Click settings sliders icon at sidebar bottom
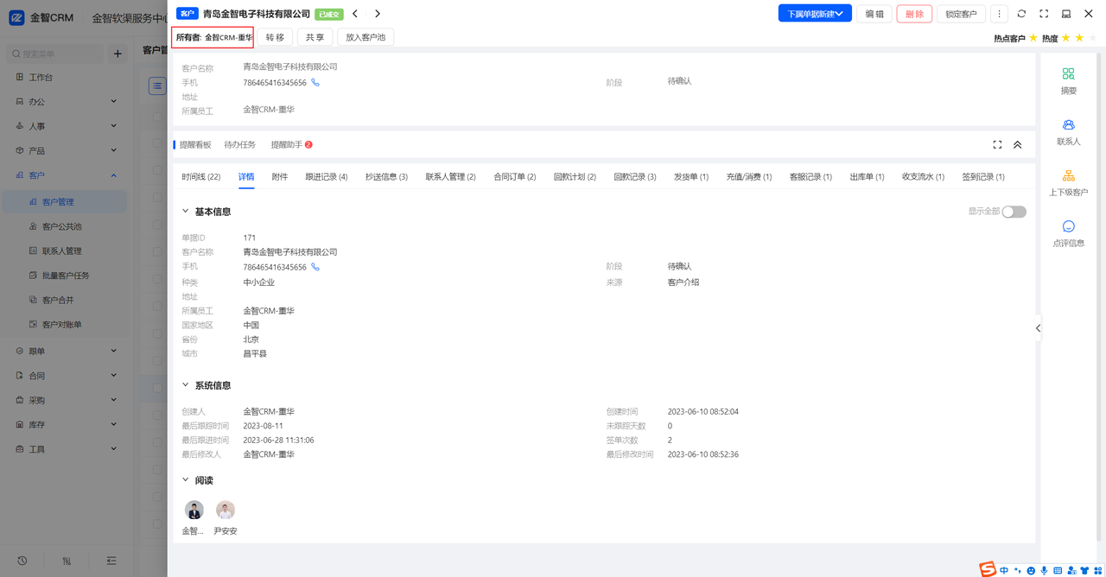The image size is (1106, 577). pos(67,561)
